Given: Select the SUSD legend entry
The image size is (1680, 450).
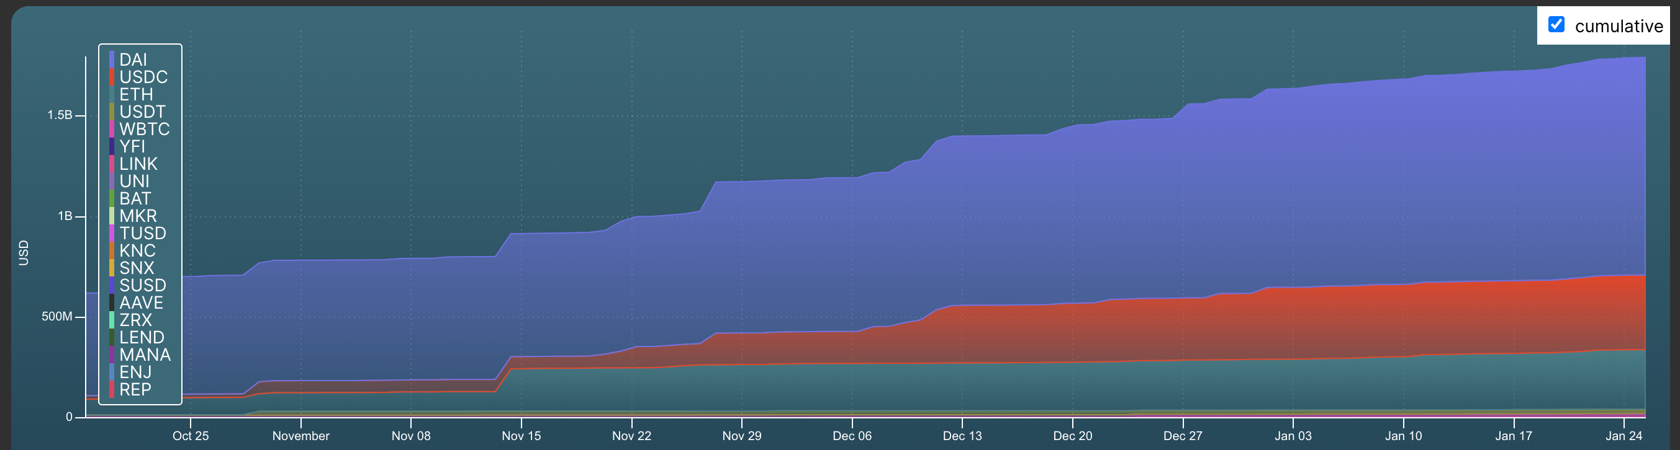Looking at the screenshot, I should pos(138,285).
